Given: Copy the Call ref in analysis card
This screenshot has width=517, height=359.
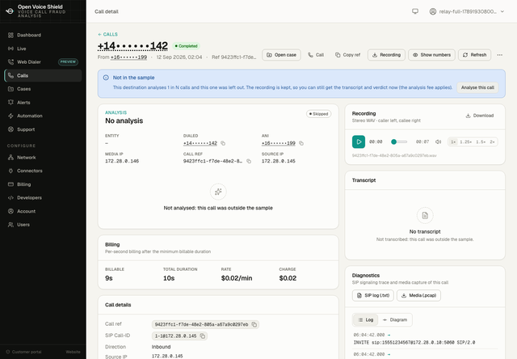Looking at the screenshot, I should [249, 162].
